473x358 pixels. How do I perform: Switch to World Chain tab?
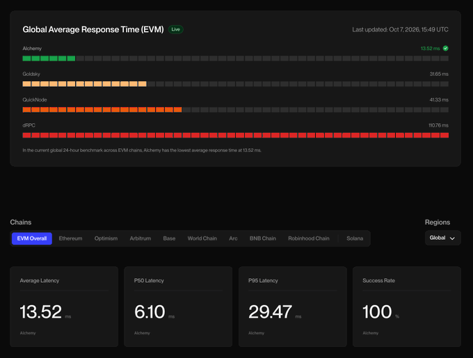click(202, 238)
